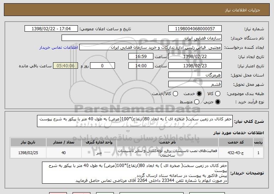The height and width of the screenshot is (194, 274).
Task: Select the کالا/خدمت radio button
Action: tap(175, 94)
